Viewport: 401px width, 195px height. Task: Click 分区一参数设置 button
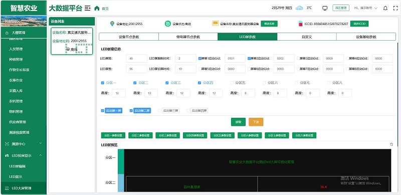click(x=113, y=135)
